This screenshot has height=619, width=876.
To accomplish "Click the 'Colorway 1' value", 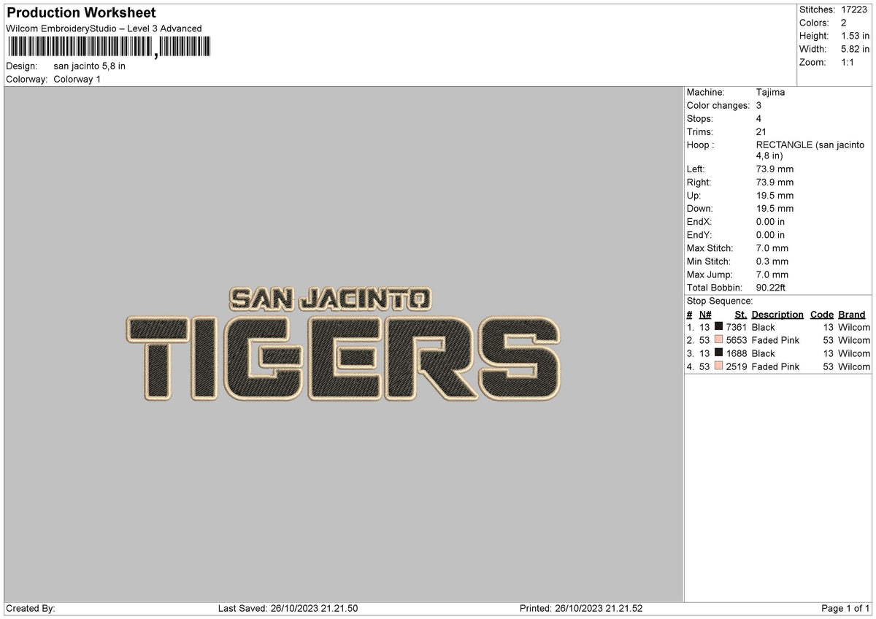I will [77, 79].
